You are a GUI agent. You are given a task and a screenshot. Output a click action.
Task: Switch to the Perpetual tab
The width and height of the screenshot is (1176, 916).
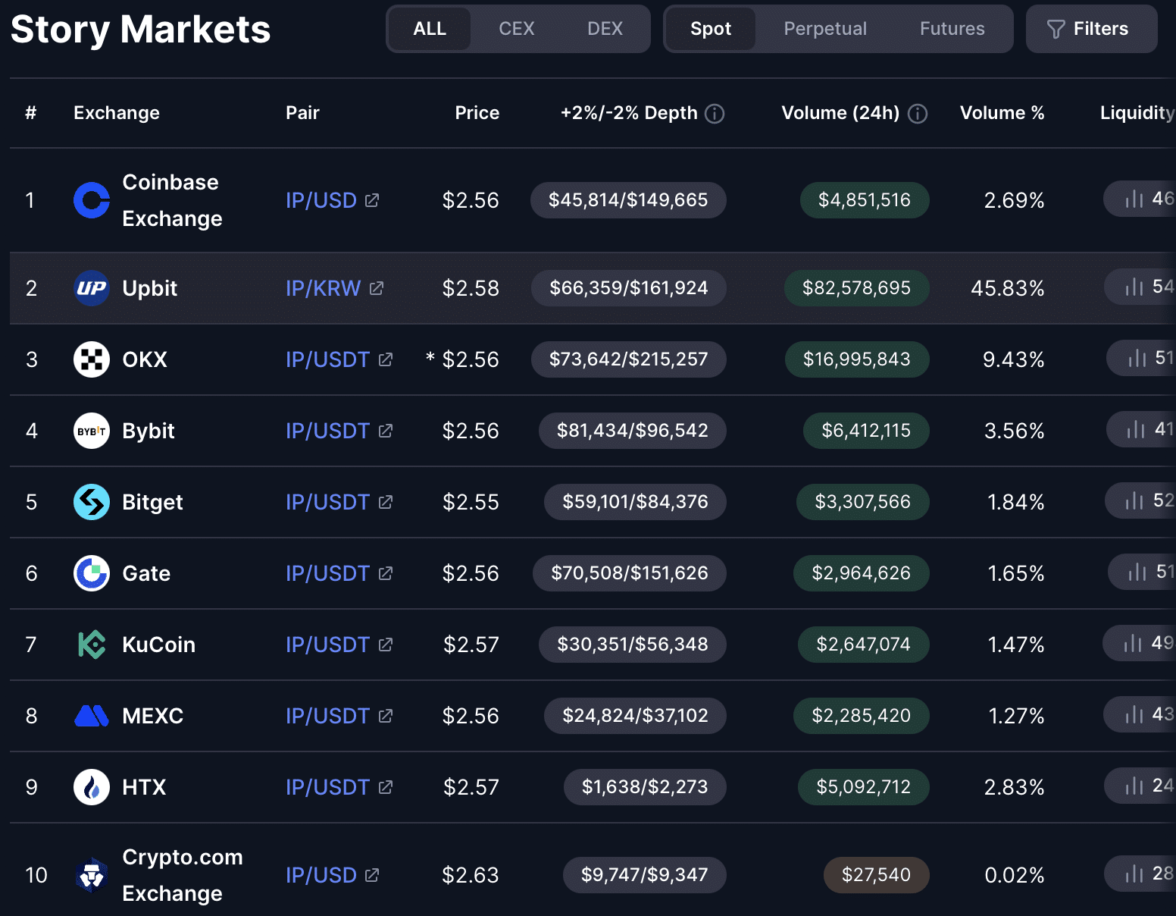825,29
